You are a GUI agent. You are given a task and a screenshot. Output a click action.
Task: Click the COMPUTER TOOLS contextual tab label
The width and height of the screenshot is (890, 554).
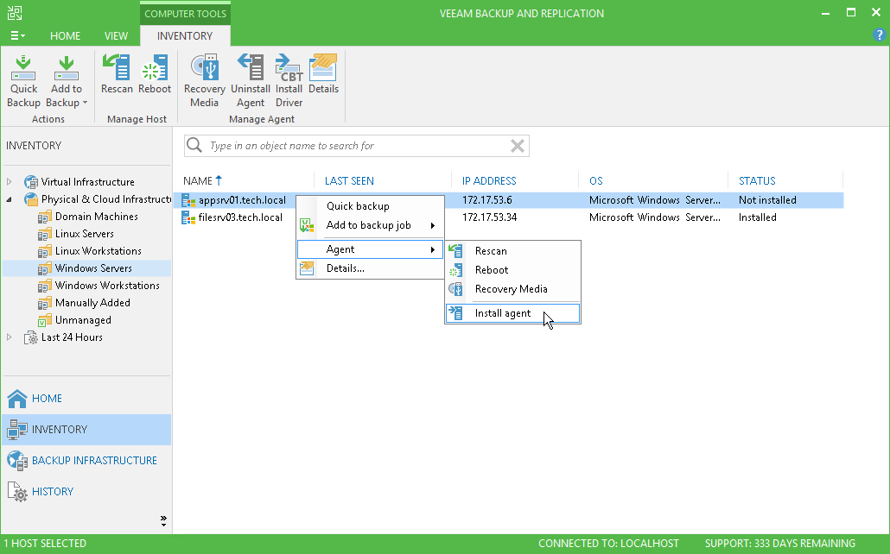[185, 14]
